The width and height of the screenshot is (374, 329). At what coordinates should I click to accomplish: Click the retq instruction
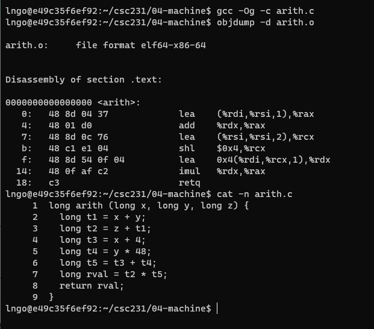coord(189,182)
